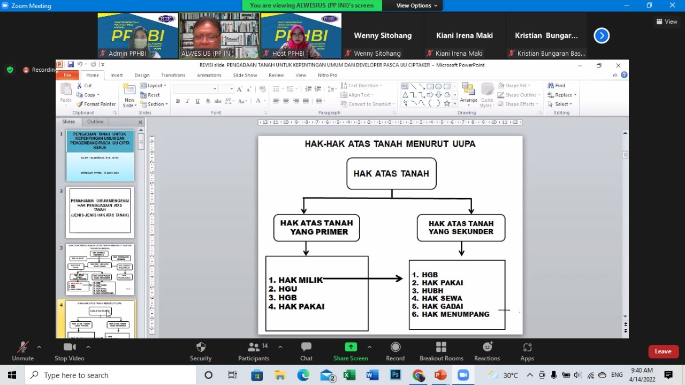
Task: Switch to the Outline pane tab
Action: (95, 122)
